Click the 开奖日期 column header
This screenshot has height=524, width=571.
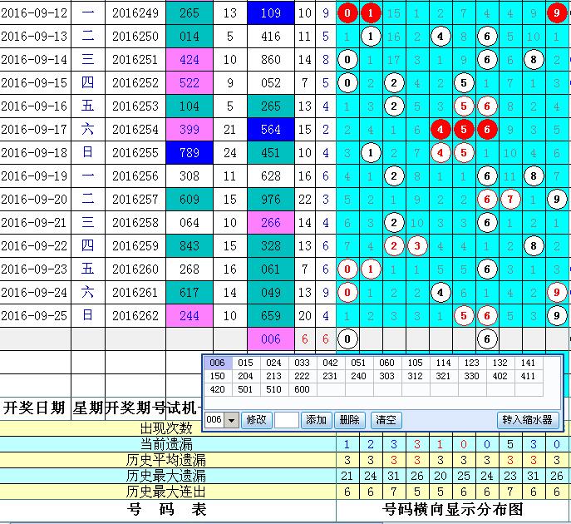[34, 407]
